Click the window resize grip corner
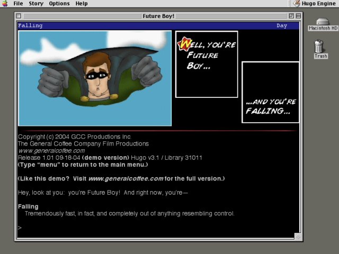This screenshot has width=339, height=254. (298, 237)
